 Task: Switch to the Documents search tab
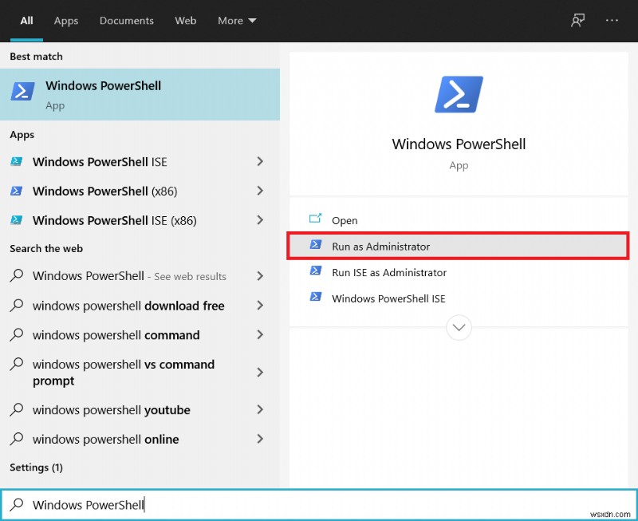[126, 21]
